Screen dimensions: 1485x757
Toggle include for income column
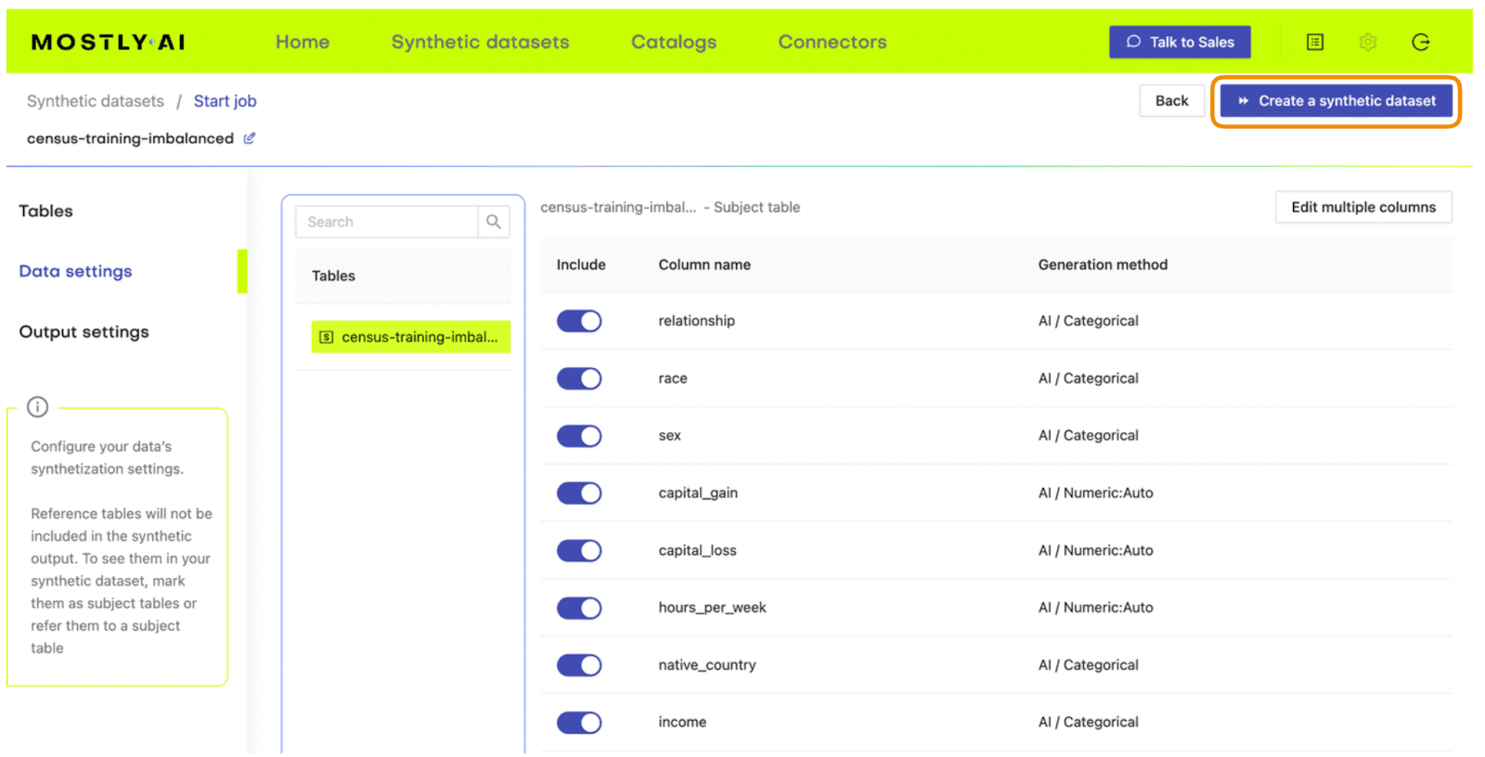tap(579, 723)
